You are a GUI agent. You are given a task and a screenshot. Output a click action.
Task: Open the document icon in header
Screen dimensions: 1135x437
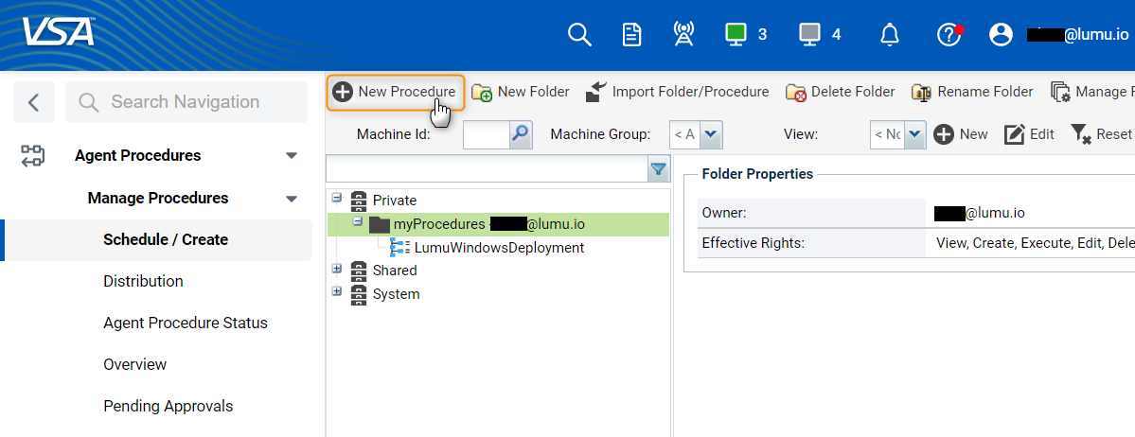[x=631, y=35]
